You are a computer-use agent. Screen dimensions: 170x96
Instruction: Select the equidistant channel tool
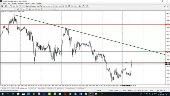pyautogui.click(x=18, y=9)
